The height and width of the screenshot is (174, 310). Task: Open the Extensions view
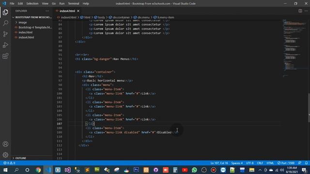tap(5, 56)
